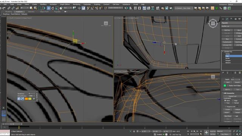Switch to the Modify panel icon
The width and height of the screenshot is (242, 136).
pyautogui.click(x=227, y=19)
